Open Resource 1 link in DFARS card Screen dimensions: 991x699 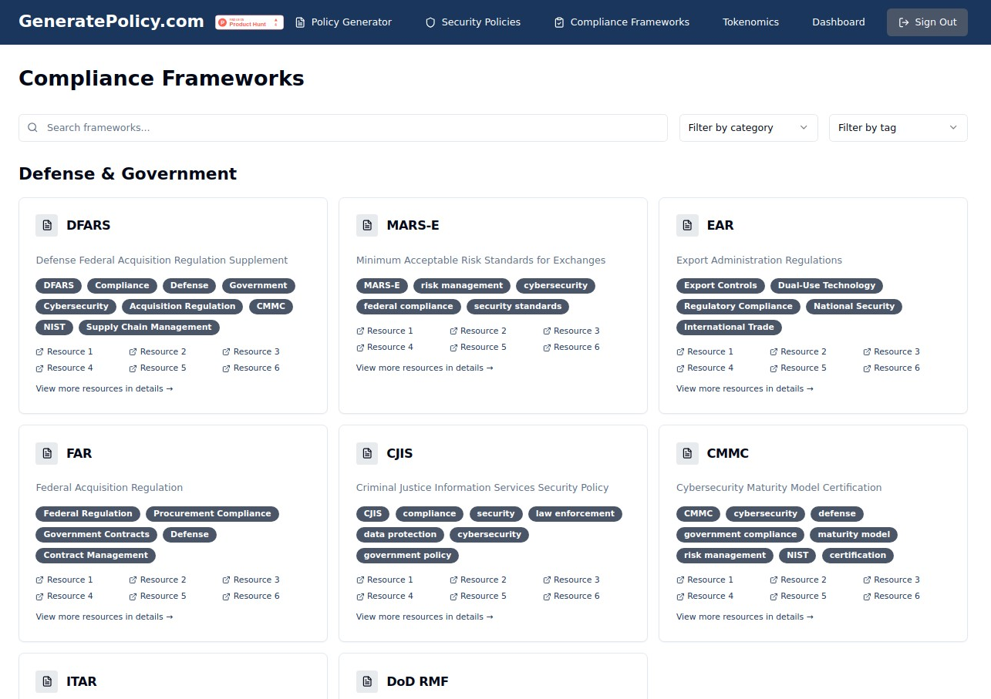[x=65, y=351]
